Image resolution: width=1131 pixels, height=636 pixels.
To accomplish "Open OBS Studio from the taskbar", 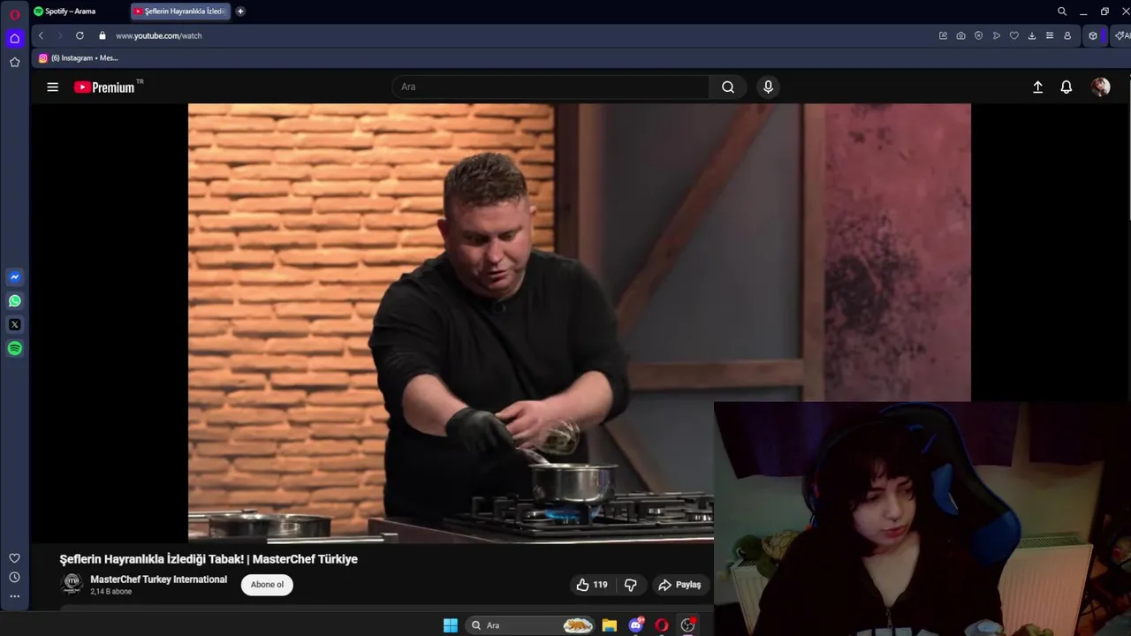I will [687, 625].
